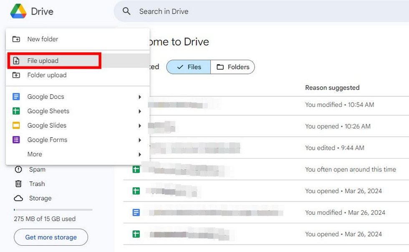Image resolution: width=409 pixels, height=252 pixels.
Task: Choose Folder upload from the menu
Action: tap(78, 75)
